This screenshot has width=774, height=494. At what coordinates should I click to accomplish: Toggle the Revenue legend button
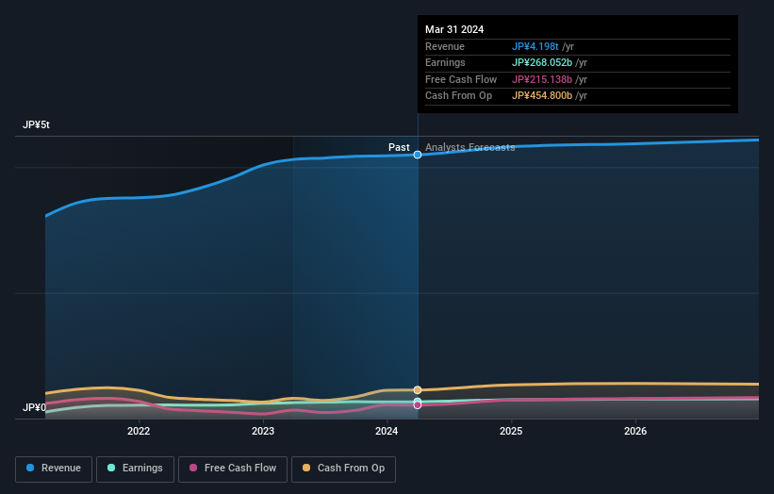[x=54, y=469]
